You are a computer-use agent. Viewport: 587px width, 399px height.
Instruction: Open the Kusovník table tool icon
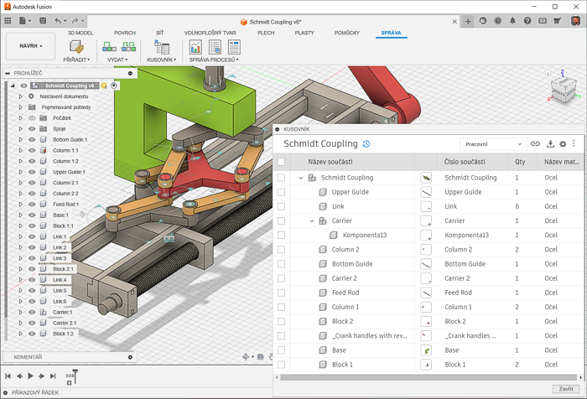click(x=160, y=47)
